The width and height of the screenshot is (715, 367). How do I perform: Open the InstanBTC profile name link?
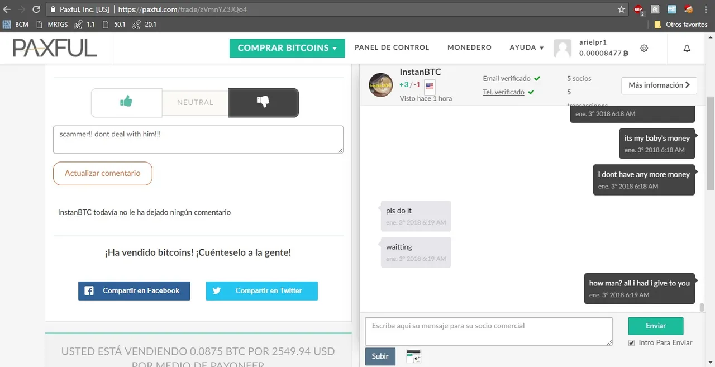pyautogui.click(x=420, y=72)
